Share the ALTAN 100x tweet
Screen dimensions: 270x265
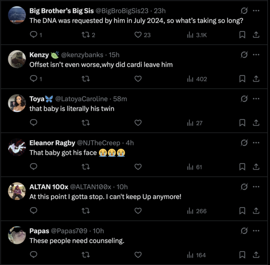click(256, 211)
